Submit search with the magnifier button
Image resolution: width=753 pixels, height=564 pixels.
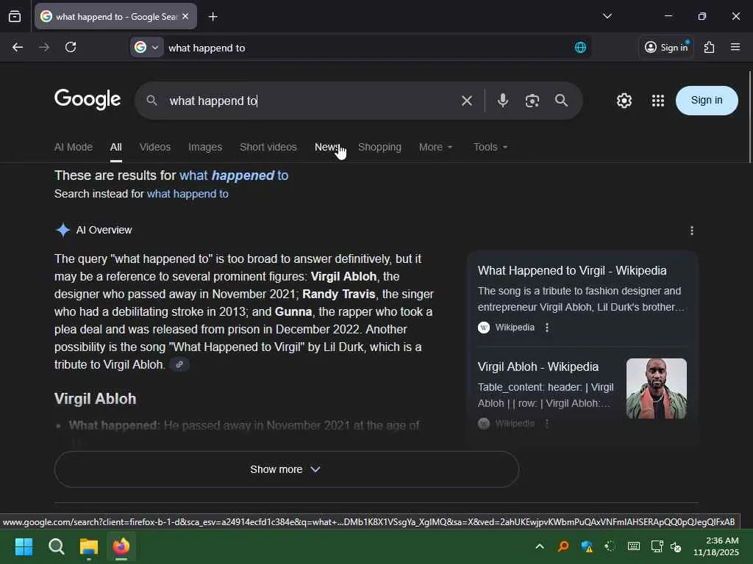561,100
